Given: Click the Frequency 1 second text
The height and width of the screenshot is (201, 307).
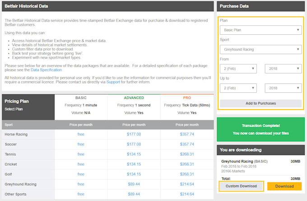Looking at the screenshot, I should click(134, 105).
